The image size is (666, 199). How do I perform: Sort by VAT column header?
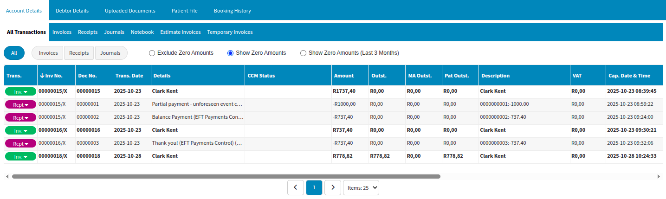coord(588,75)
